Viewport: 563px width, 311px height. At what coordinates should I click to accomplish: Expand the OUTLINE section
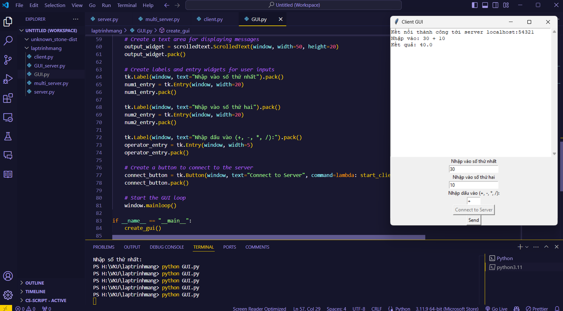[35, 283]
